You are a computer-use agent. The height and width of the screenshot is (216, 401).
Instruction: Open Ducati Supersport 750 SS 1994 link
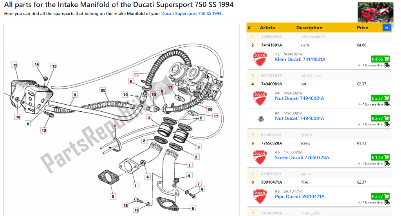coord(191,14)
